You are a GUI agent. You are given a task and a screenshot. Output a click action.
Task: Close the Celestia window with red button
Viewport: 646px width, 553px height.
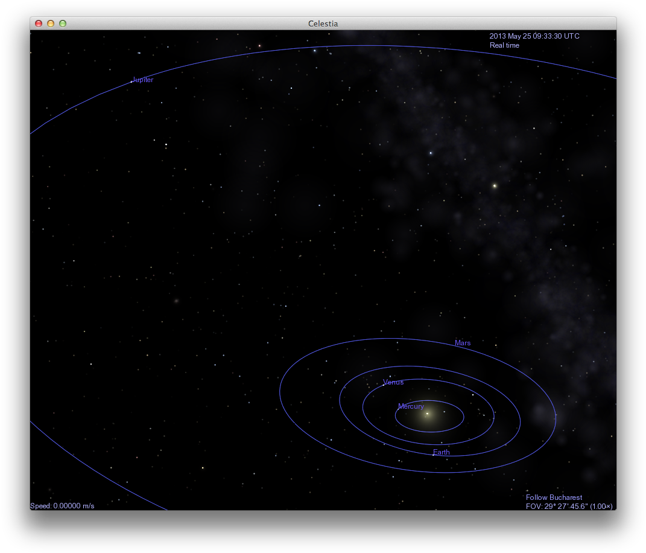(39, 24)
